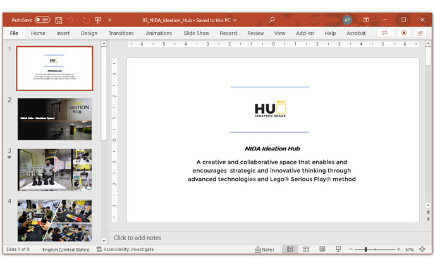Open the Help tab

click(x=330, y=33)
